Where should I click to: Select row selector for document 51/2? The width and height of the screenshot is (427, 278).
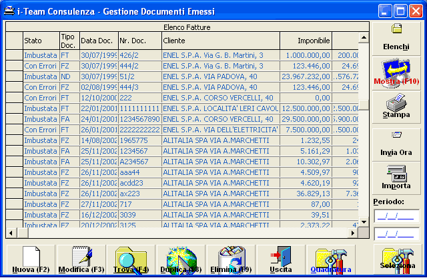point(15,76)
